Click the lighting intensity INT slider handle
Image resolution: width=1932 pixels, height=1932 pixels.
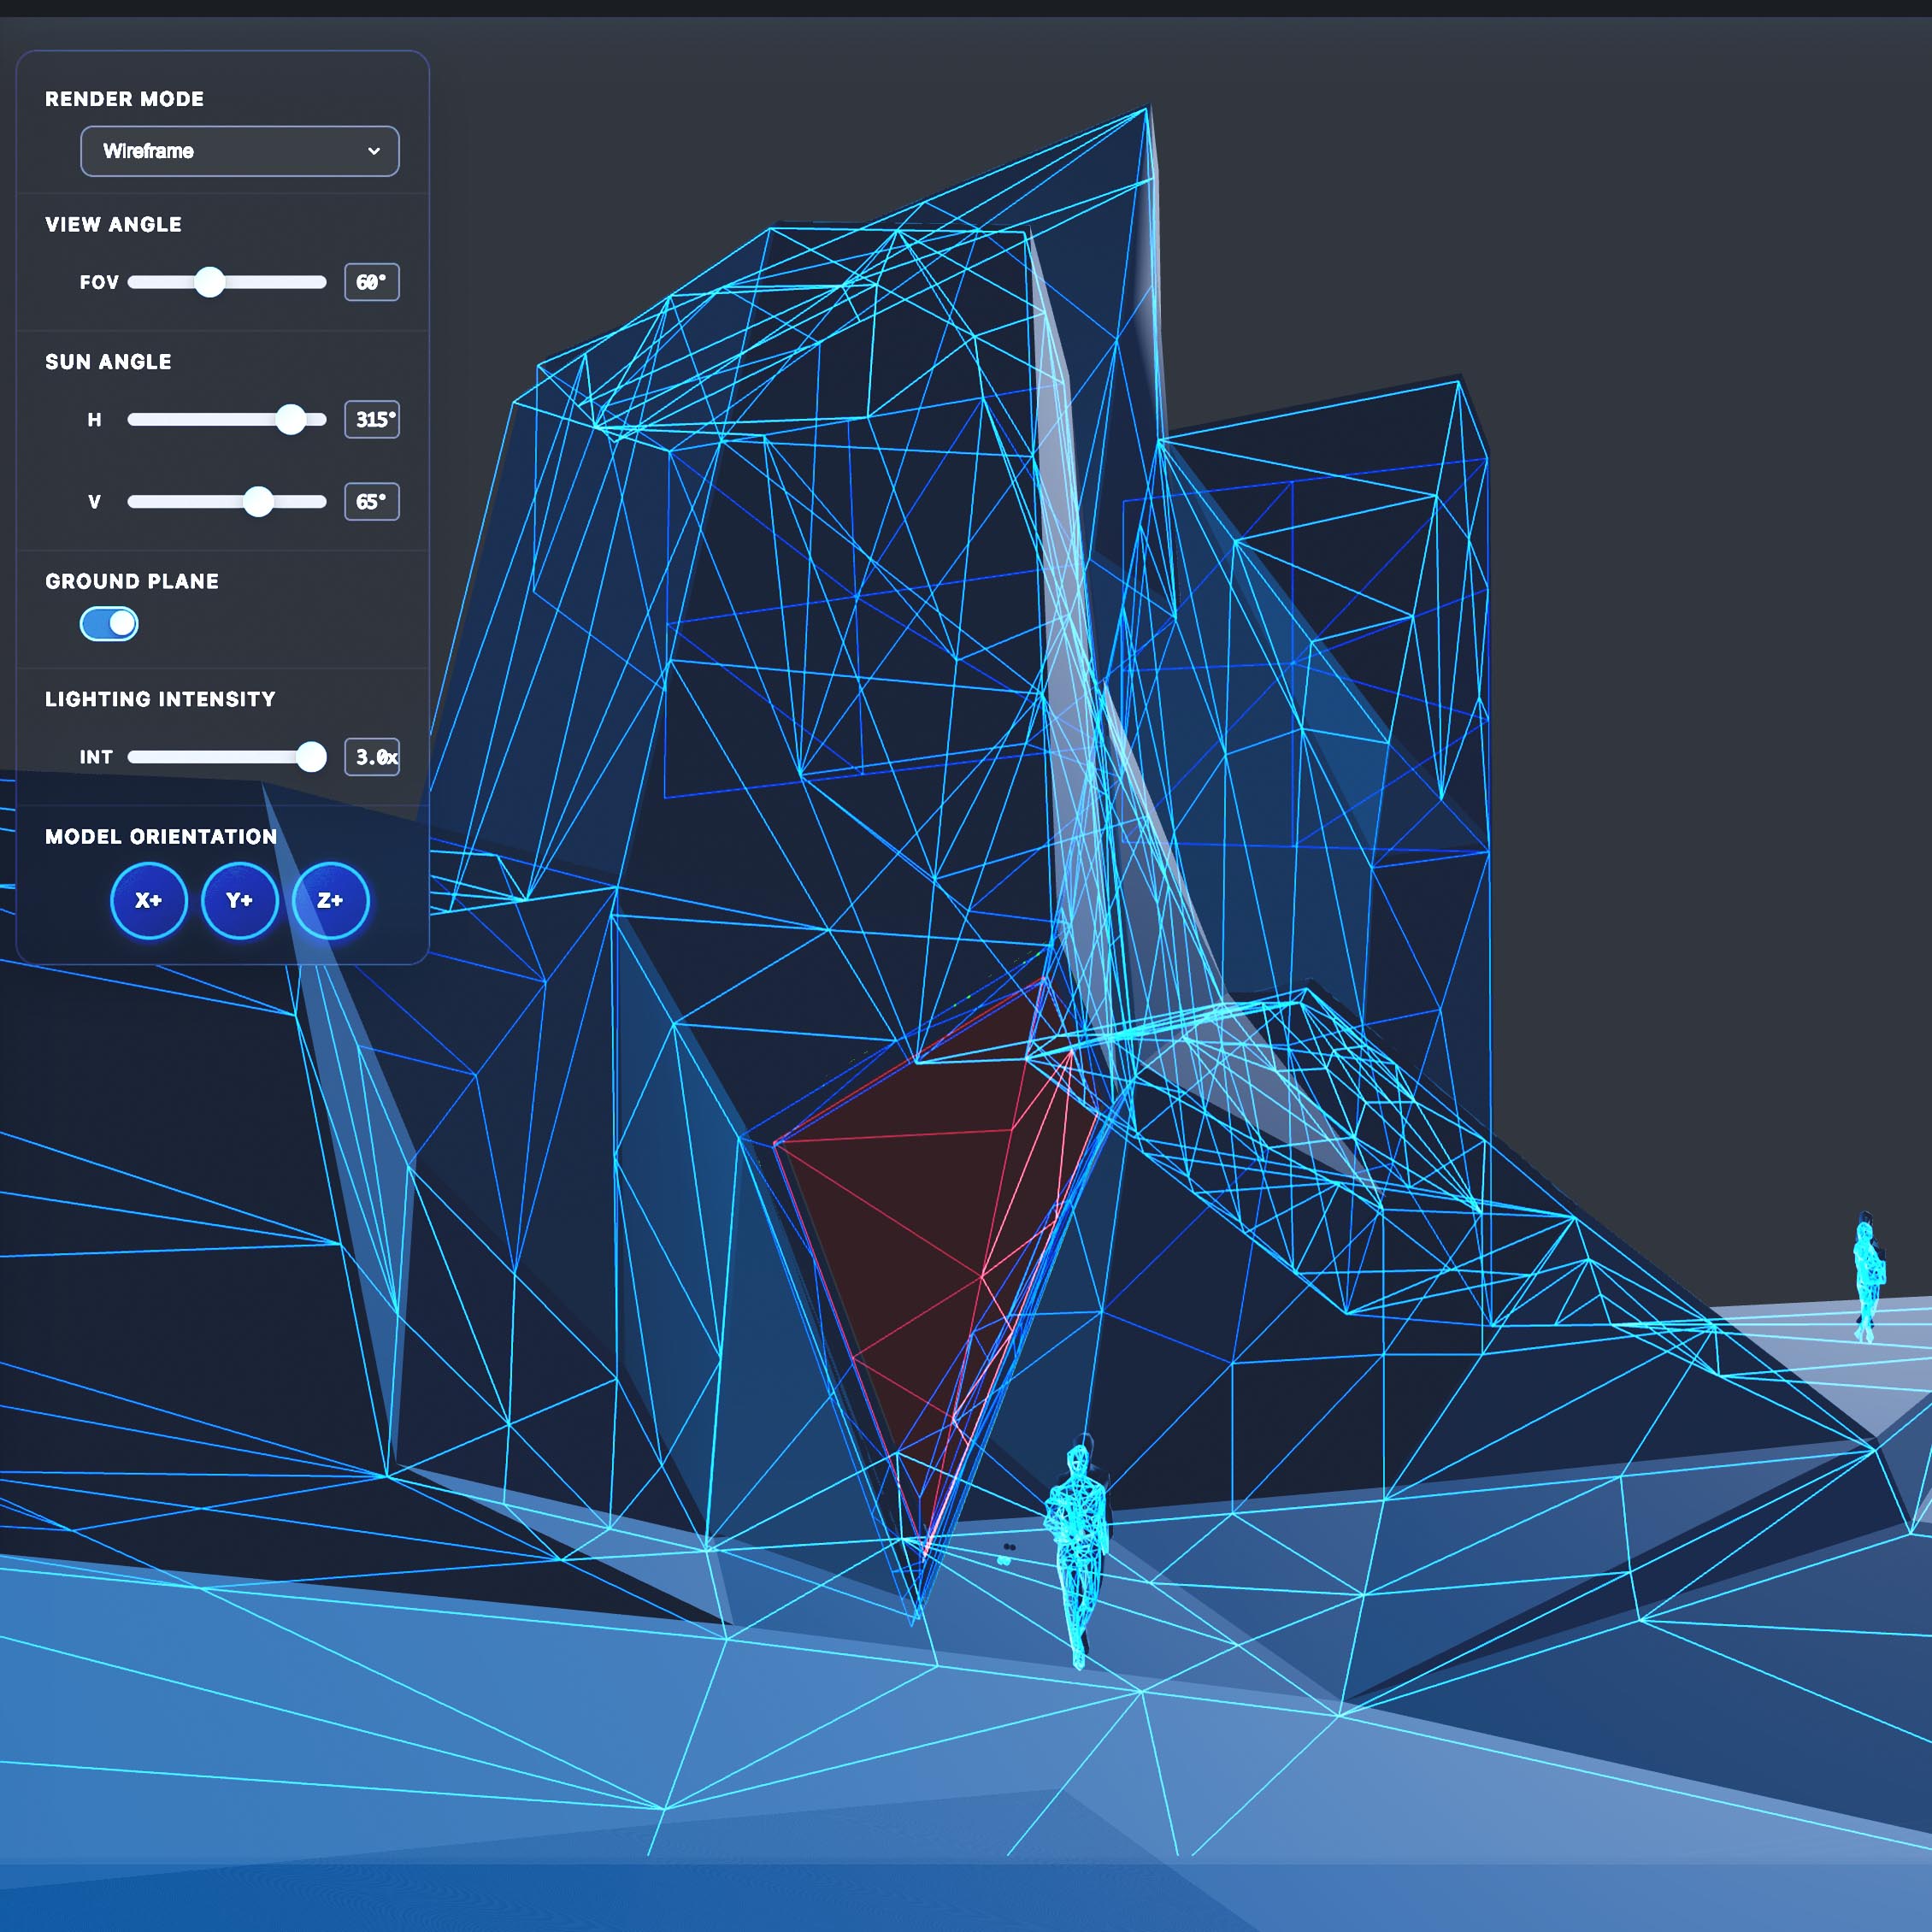[x=311, y=757]
